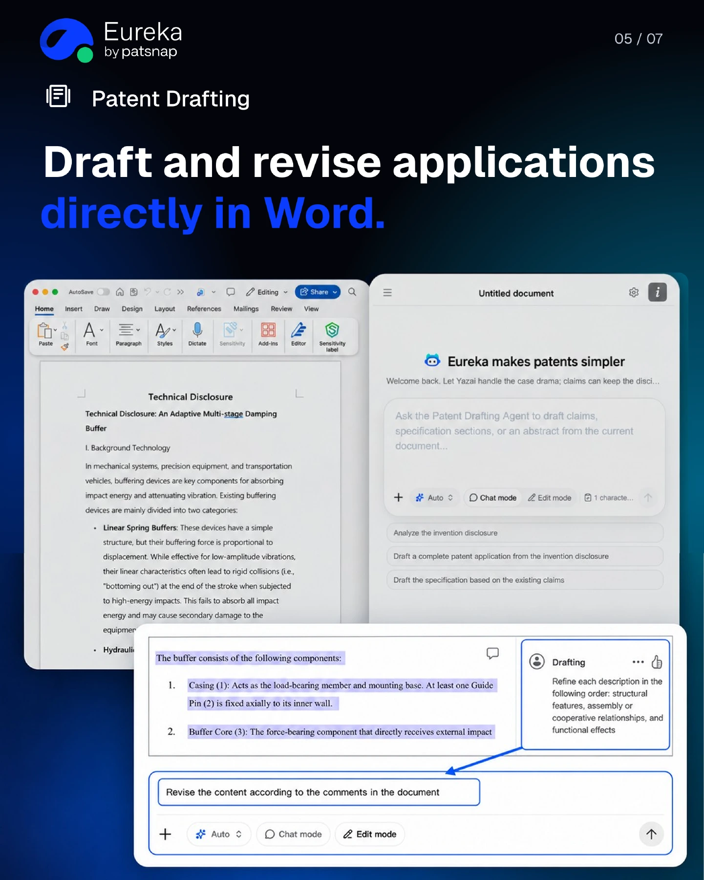
Task: Open the comments pane icon in Word's title bar
Action: pos(231,292)
